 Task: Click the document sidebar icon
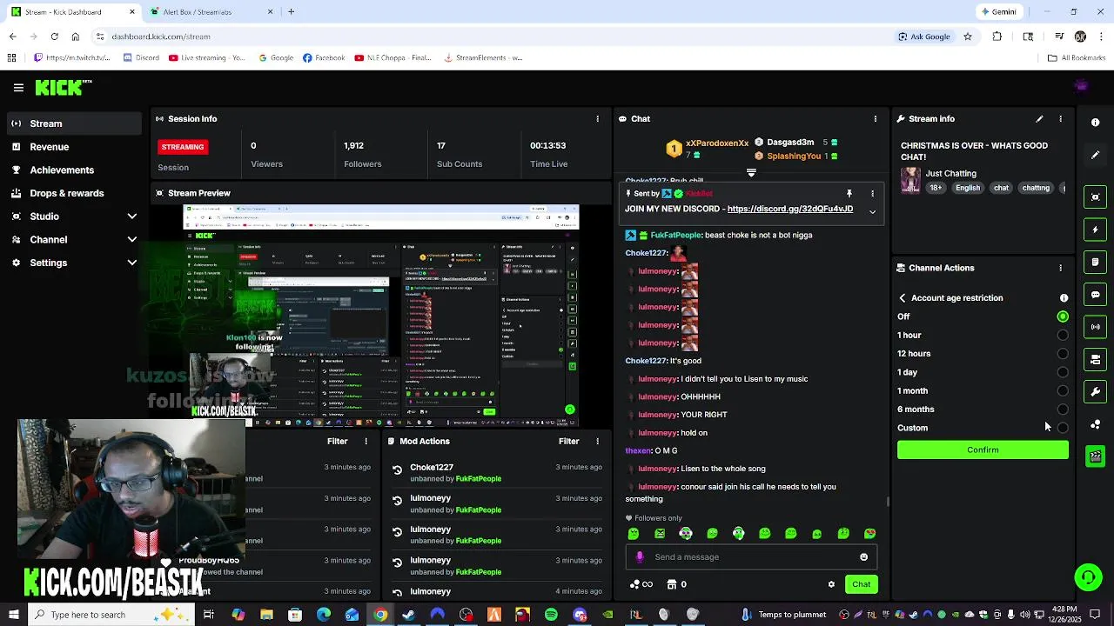pyautogui.click(x=1095, y=262)
